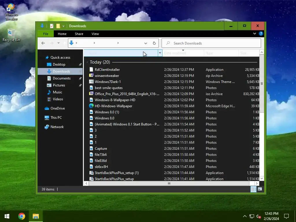Click the New folder quick access toolbar icon
This screenshot has width=296, height=222.
(x=58, y=26)
